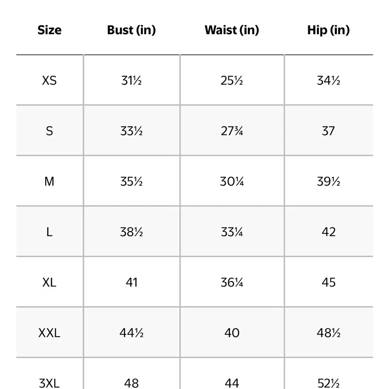Viewport: 389px width, 389px height.
Task: Click the S waist value 27¾
Action: pos(232,131)
